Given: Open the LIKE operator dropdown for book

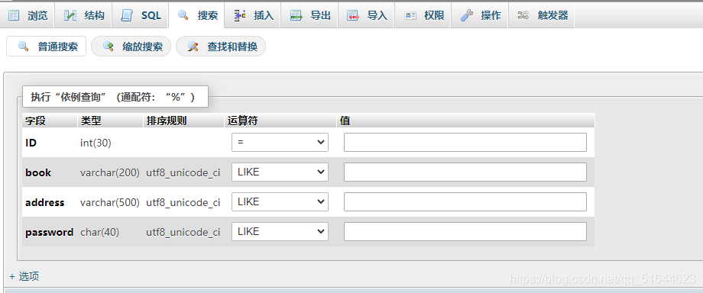Looking at the screenshot, I should tap(280, 172).
